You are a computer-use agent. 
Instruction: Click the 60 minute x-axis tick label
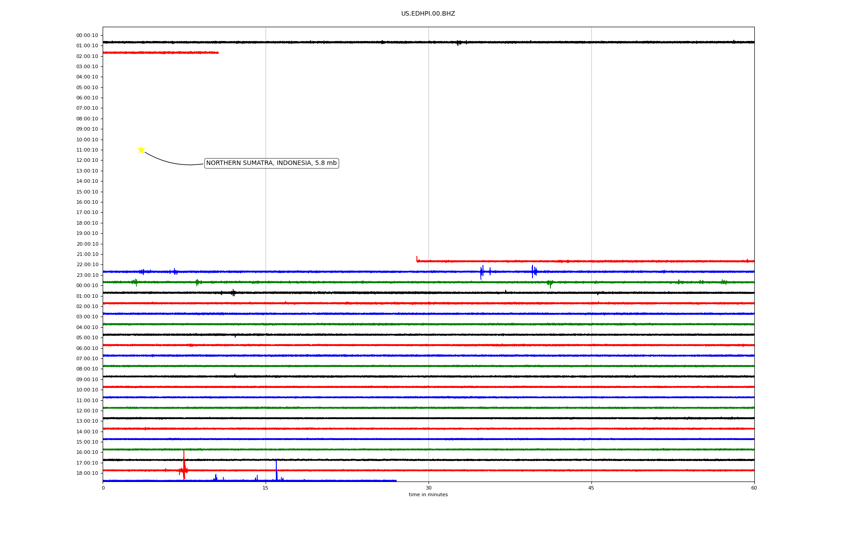point(754,488)
